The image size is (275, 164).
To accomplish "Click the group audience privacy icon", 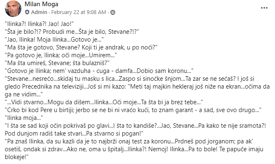I will click(x=113, y=12).
